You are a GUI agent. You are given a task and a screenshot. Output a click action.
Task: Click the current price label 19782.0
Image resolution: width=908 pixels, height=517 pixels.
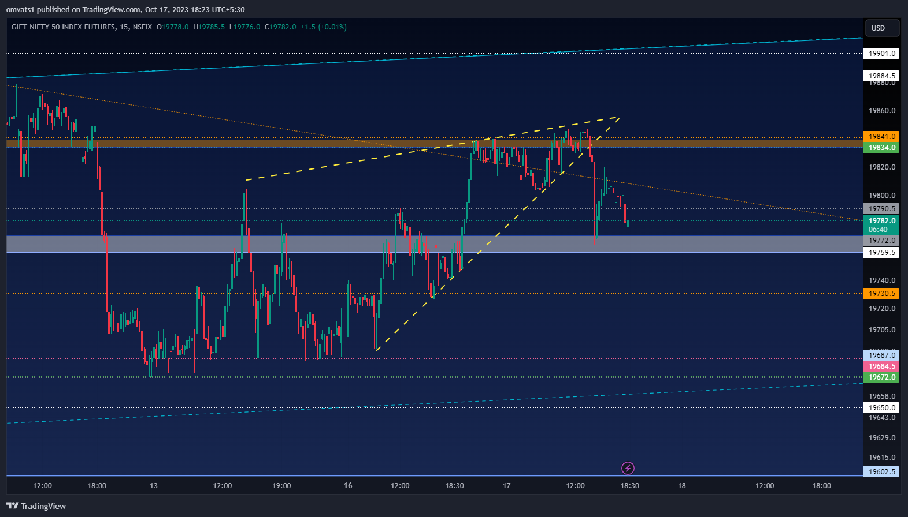[881, 220]
